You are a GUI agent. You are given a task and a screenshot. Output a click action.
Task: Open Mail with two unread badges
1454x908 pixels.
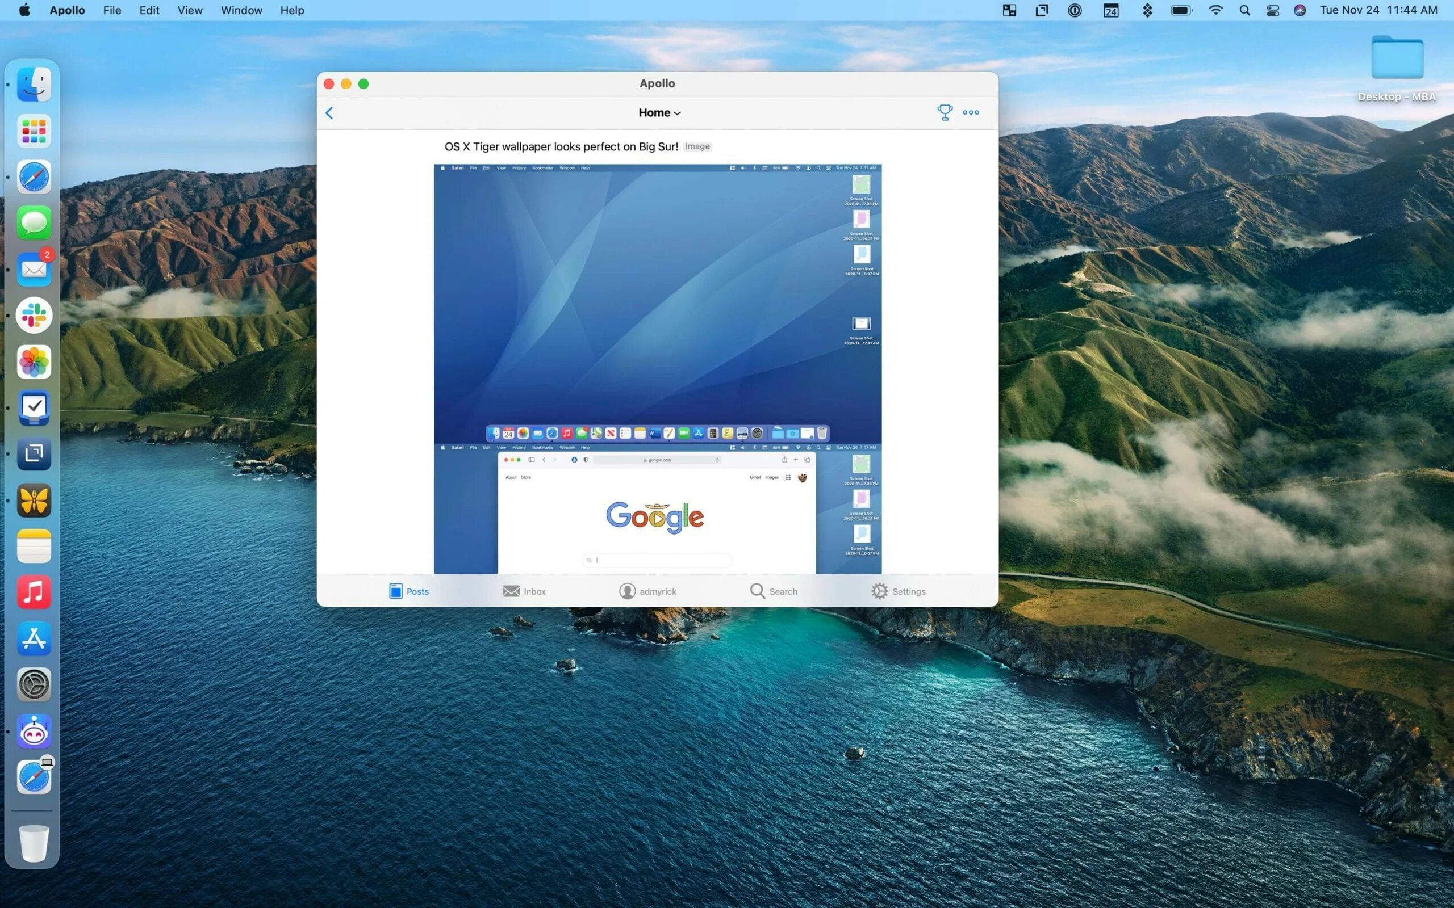[x=34, y=269]
